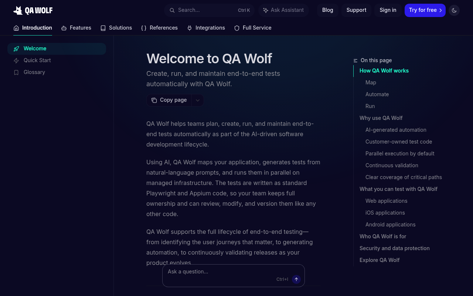
Task: Open the References tab
Action: click(159, 28)
